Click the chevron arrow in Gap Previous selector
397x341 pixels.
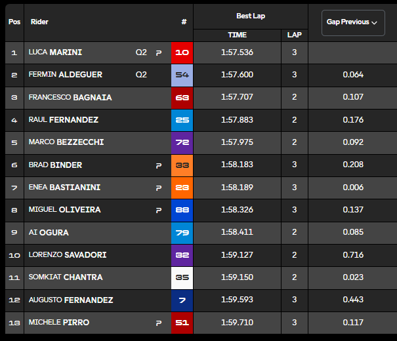(375, 22)
